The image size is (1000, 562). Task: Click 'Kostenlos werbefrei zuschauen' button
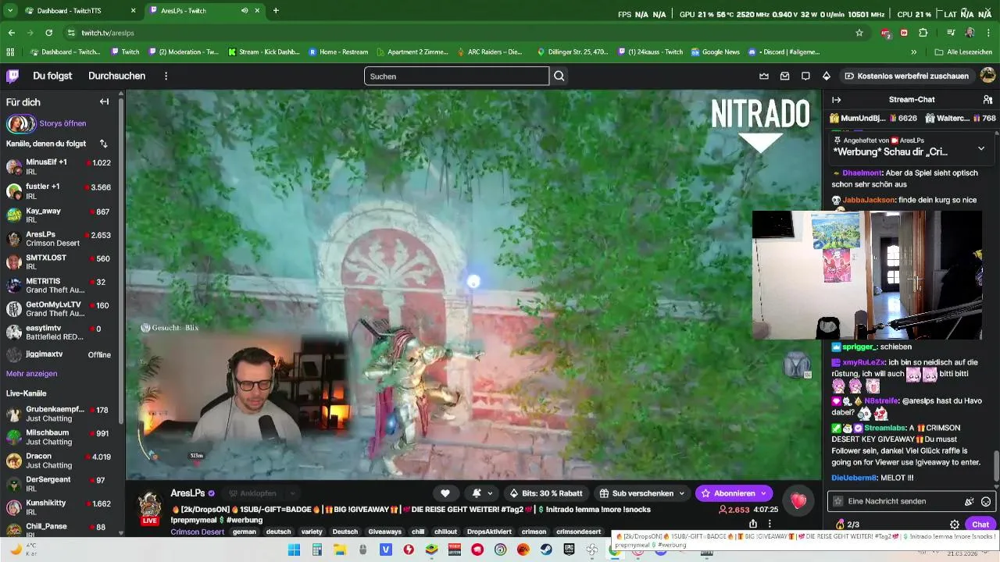click(x=906, y=76)
